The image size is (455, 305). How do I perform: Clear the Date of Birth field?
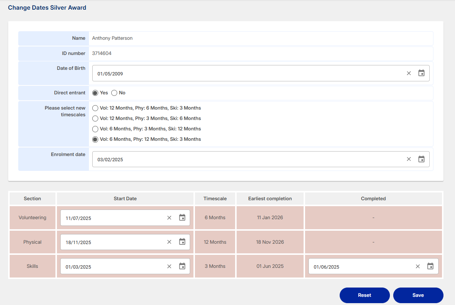click(409, 73)
